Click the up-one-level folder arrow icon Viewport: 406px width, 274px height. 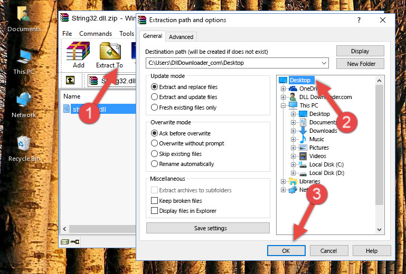(70, 81)
